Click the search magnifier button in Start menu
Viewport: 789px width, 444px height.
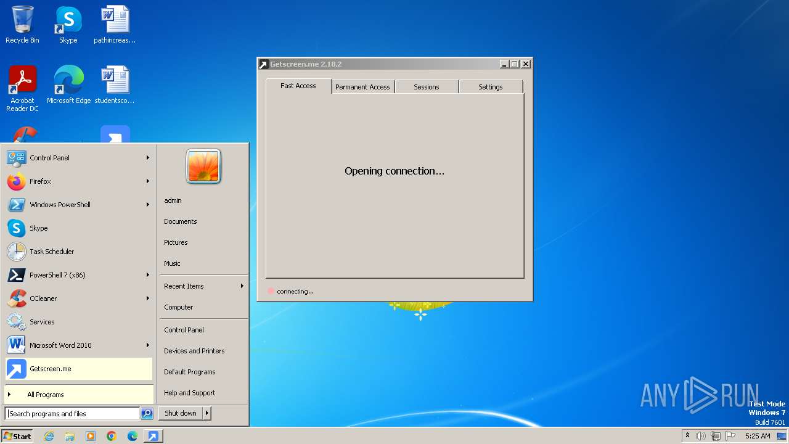coord(147,414)
